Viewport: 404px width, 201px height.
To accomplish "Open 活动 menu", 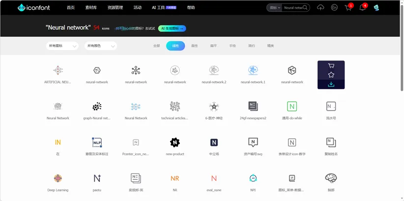I will [x=138, y=7].
